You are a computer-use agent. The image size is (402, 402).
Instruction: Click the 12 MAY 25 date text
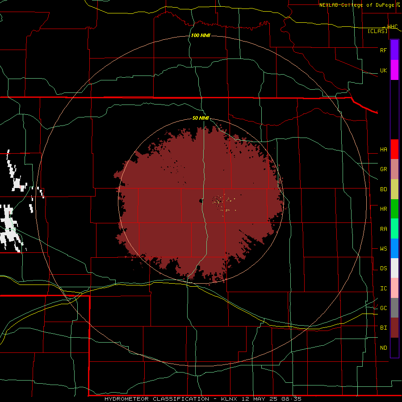(x=260, y=399)
